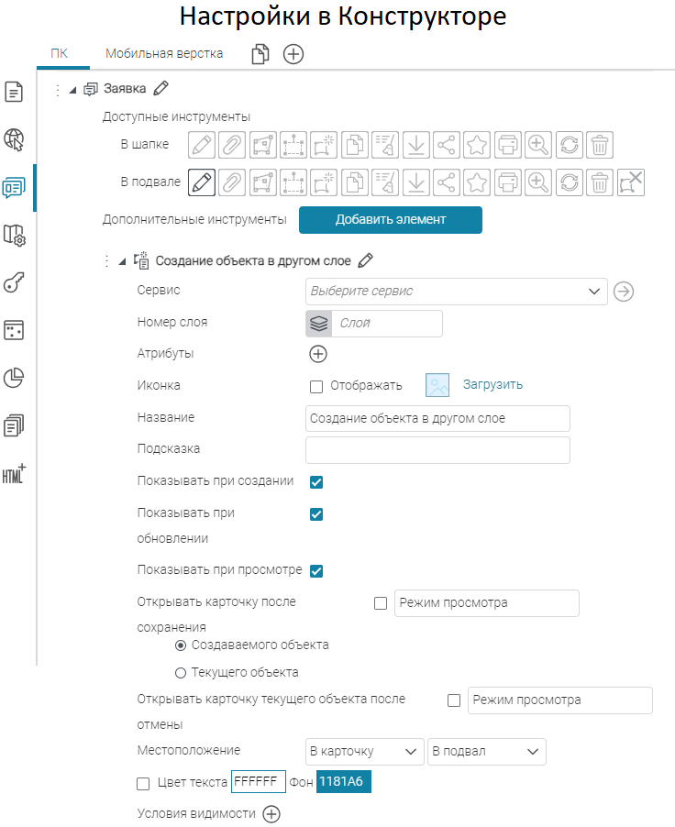Viewport: 675px width, 827px height.
Task: Expand the В подвал dropdown
Action: click(486, 752)
